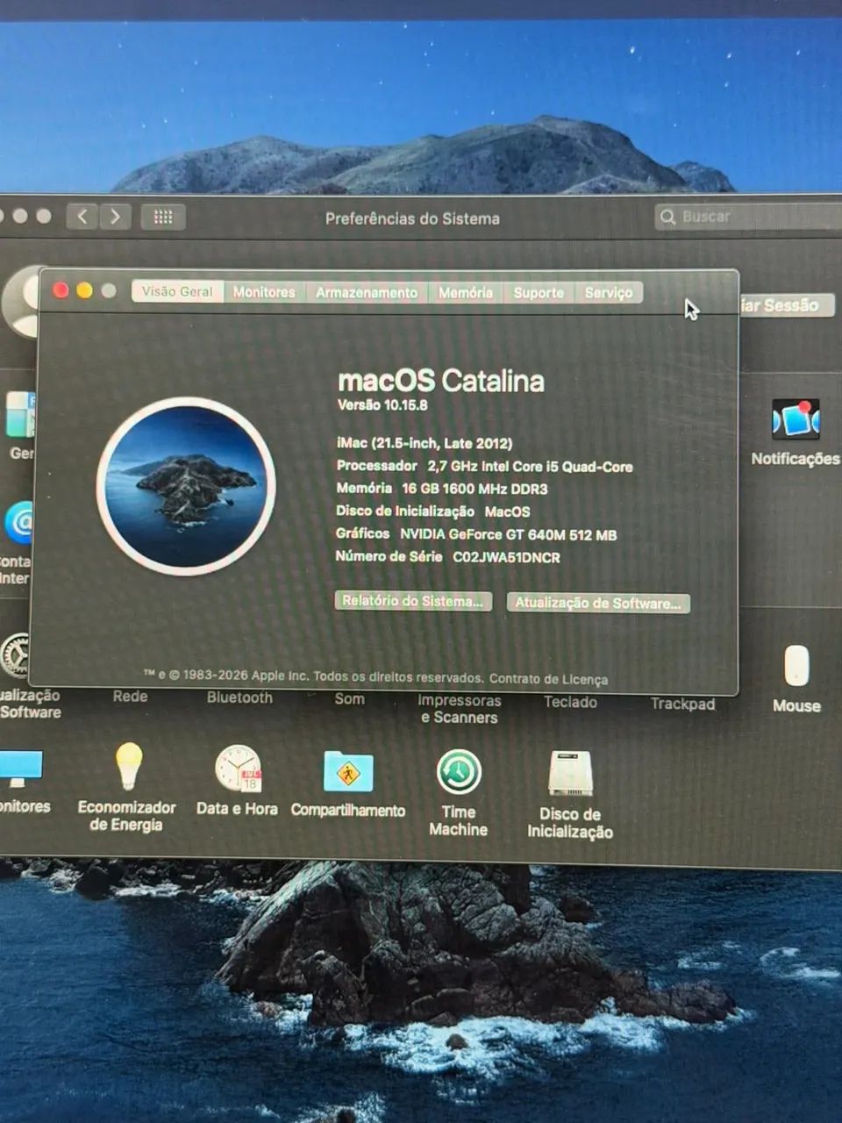The height and width of the screenshot is (1123, 842).
Task: Click the Rede preference label
Action: coord(130,697)
